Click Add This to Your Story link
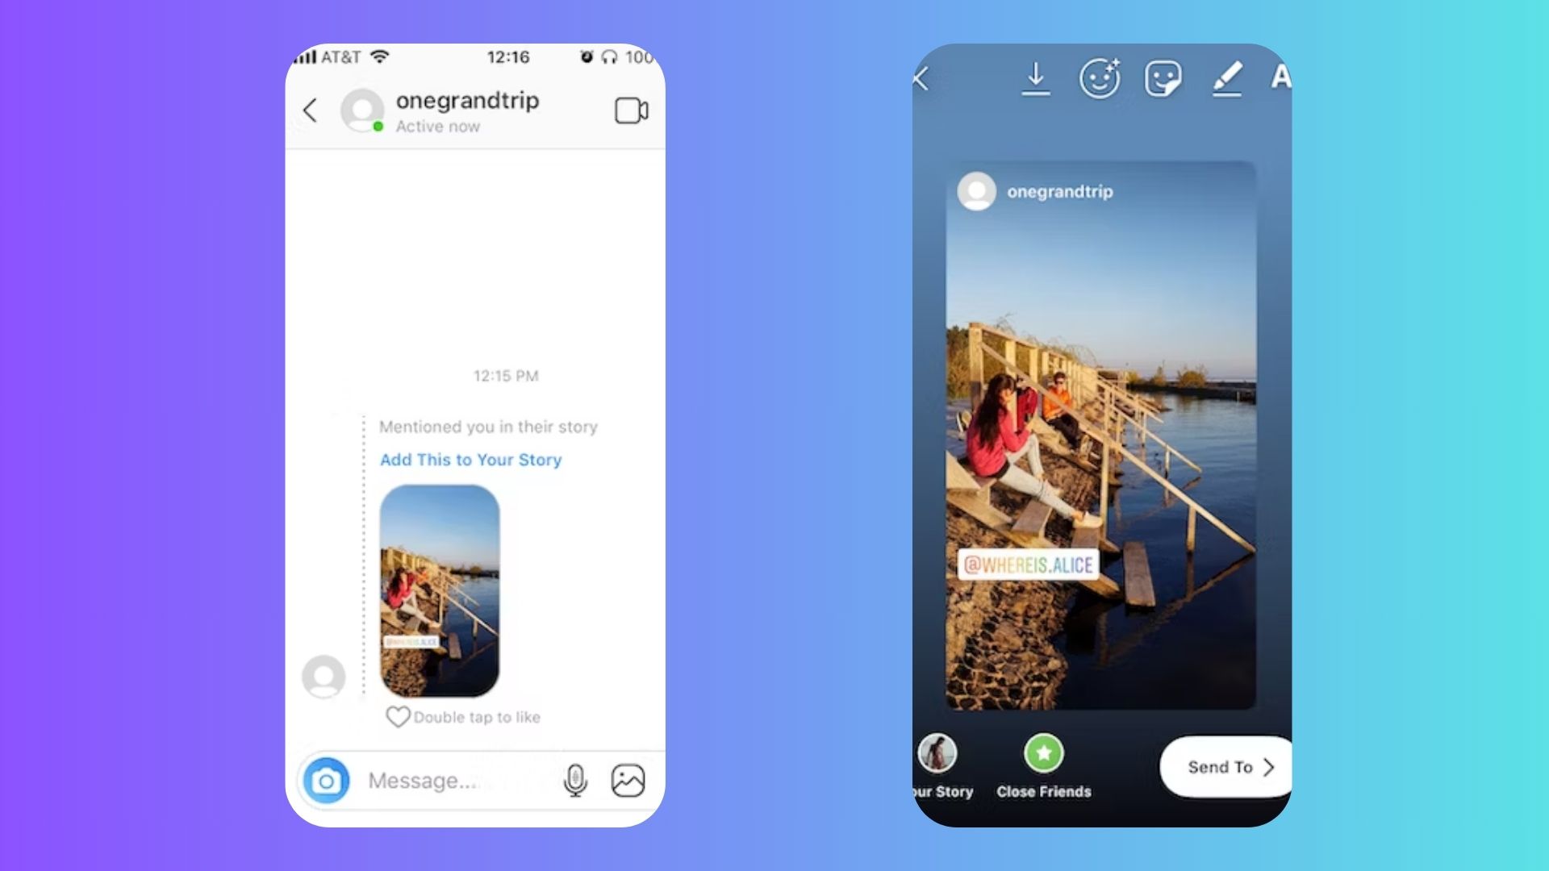The width and height of the screenshot is (1549, 871). (470, 460)
